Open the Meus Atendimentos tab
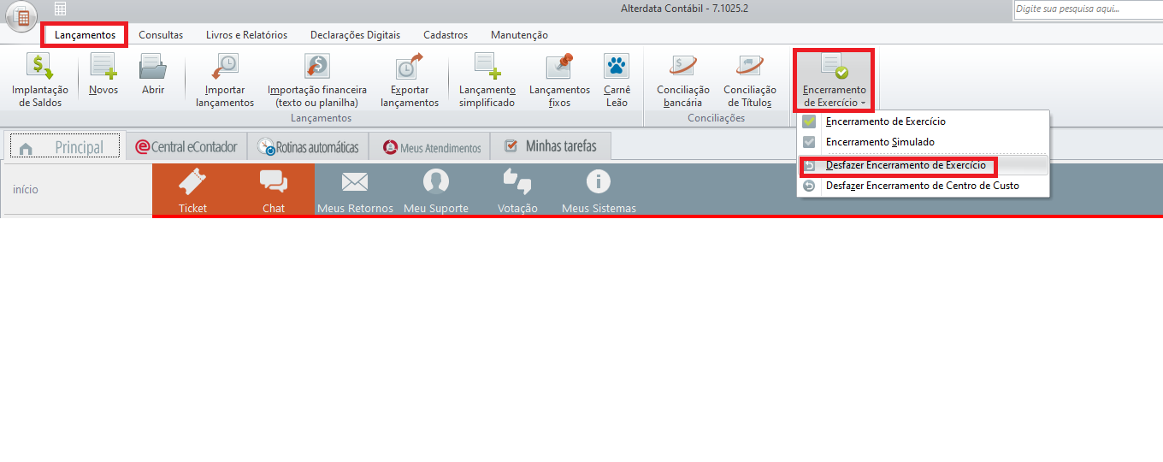Image resolution: width=1163 pixels, height=462 pixels. 430,147
